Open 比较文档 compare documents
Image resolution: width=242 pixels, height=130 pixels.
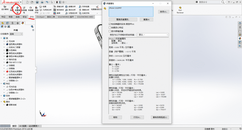coord(84,13)
